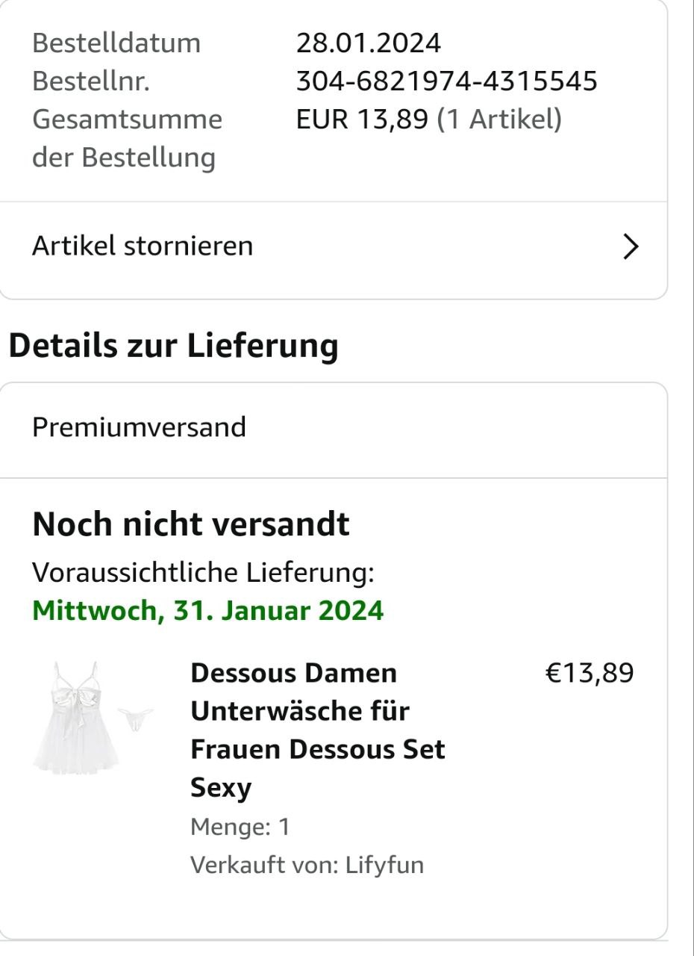Click the €13,89 item price
This screenshot has height=956, width=694.
tap(590, 673)
